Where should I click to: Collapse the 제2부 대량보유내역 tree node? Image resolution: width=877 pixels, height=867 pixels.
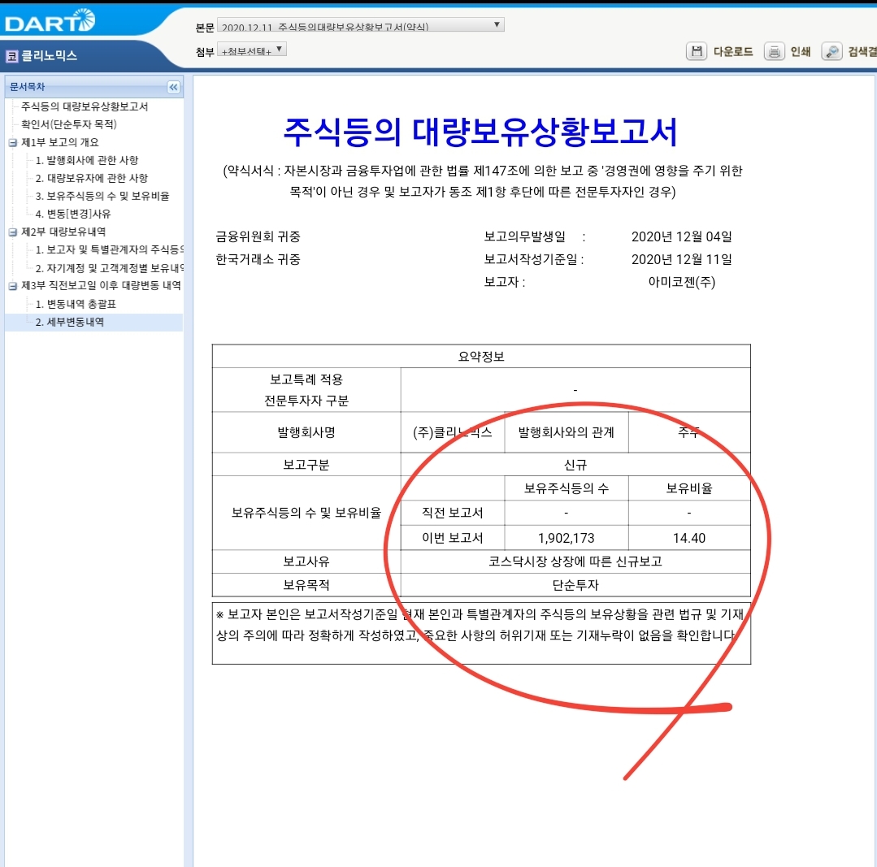(13, 232)
